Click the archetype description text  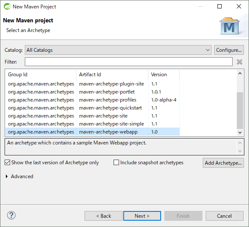77,143
